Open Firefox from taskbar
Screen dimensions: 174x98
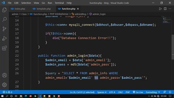pyautogui.click(x=30, y=96)
